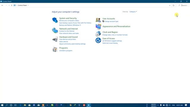Image resolution: width=190 pixels, height=107 pixels.
Task: Show hidden tray icons chevron
Action: (x=158, y=105)
